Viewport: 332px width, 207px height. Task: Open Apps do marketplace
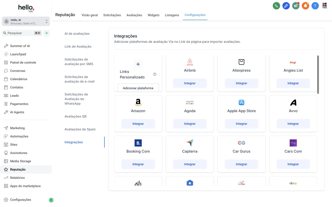pyautogui.click(x=26, y=186)
